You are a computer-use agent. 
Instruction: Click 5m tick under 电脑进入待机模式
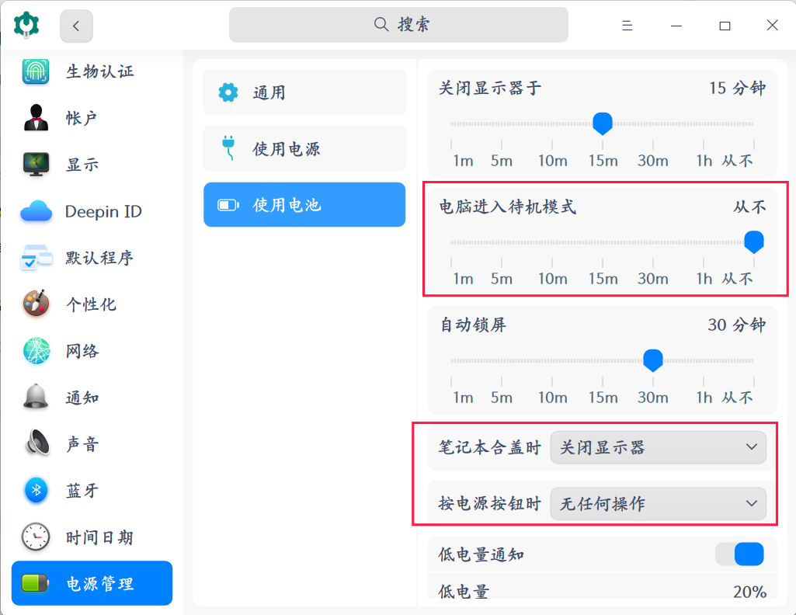[x=502, y=279]
